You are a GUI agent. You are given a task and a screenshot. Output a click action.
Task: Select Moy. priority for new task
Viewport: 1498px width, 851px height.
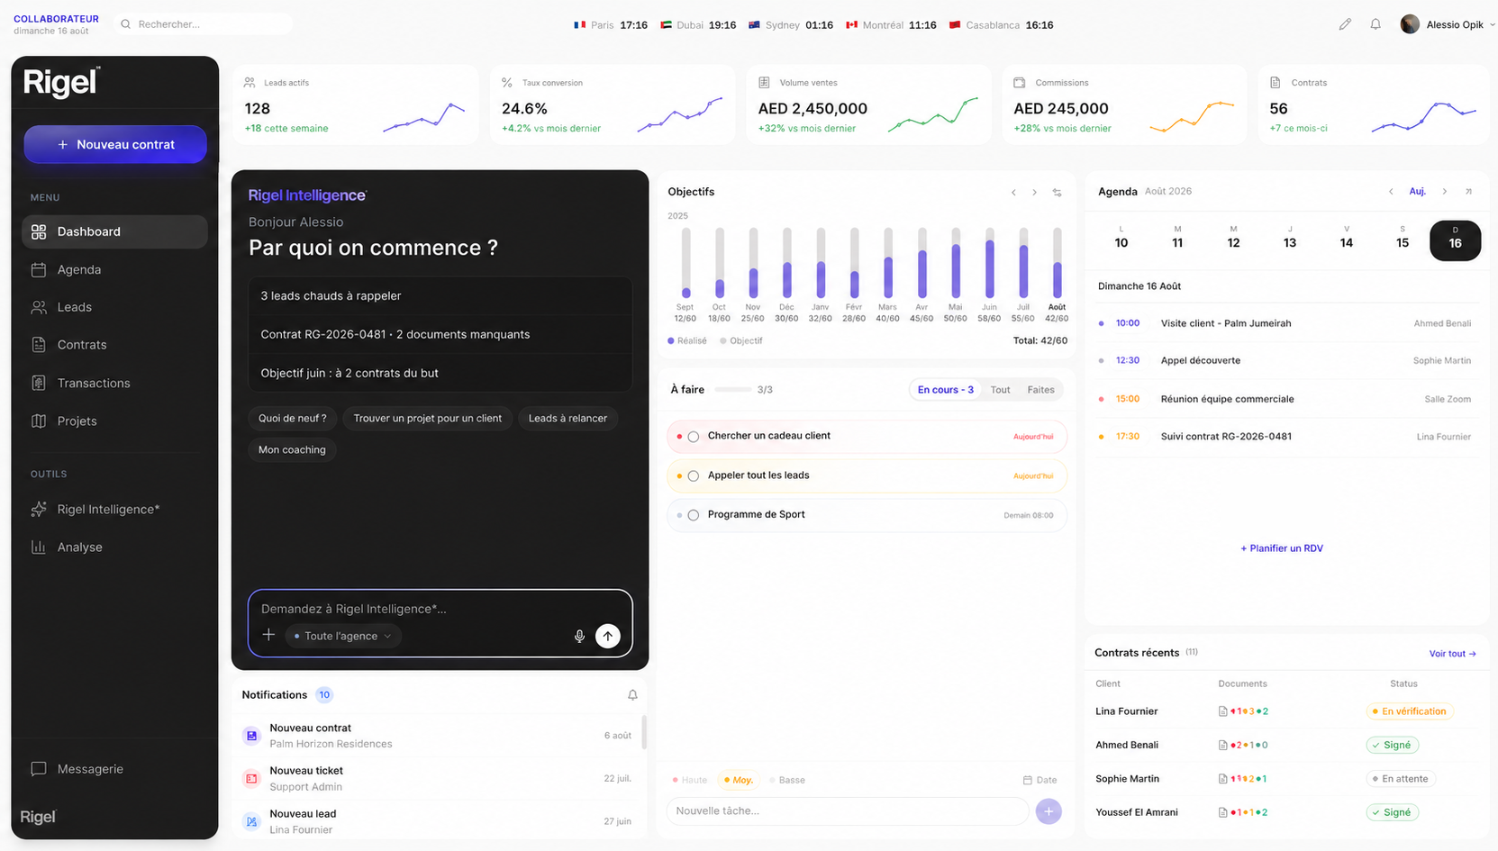739,780
